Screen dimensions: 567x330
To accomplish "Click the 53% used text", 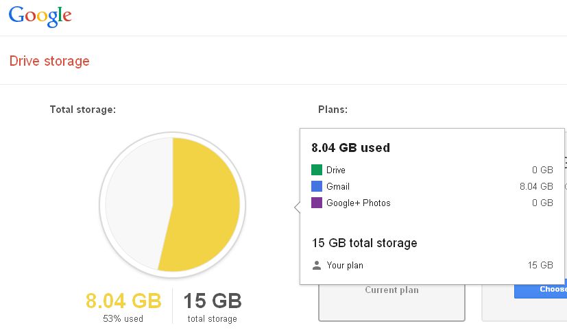I will click(x=123, y=319).
